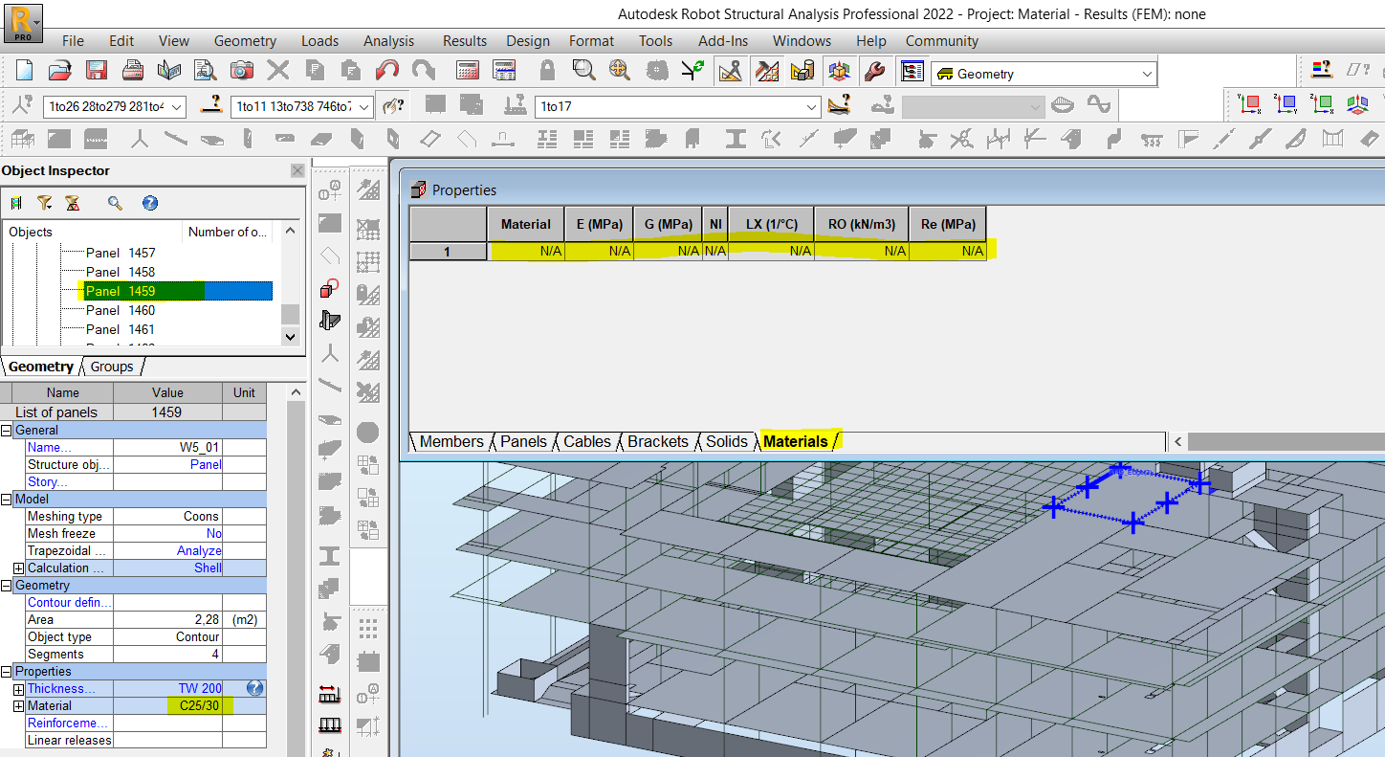
Task: Toggle the edit lock padlock icon
Action: (547, 70)
